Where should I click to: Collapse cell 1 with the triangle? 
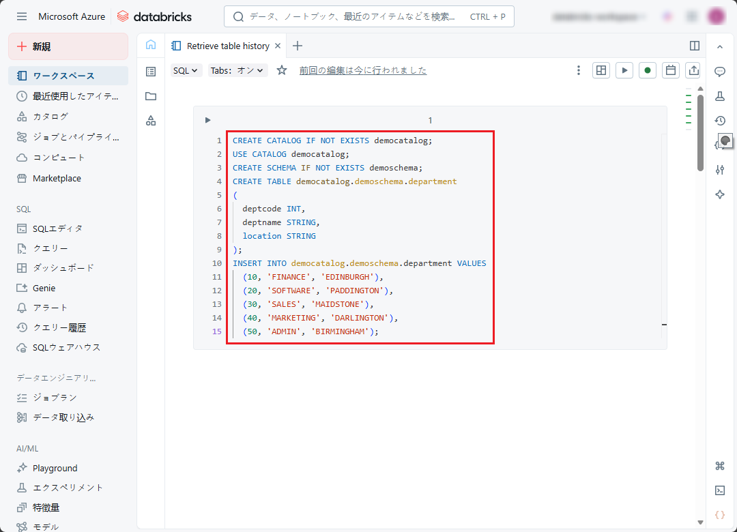point(207,120)
